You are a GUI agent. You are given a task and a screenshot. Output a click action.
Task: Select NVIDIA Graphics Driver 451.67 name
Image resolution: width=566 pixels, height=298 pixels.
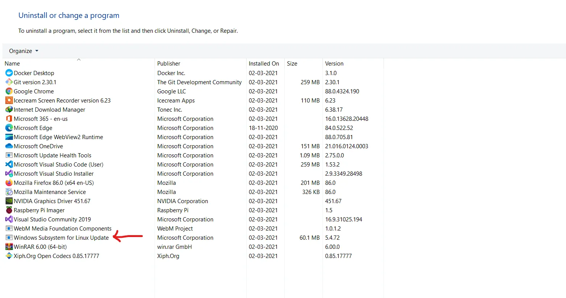(x=52, y=201)
